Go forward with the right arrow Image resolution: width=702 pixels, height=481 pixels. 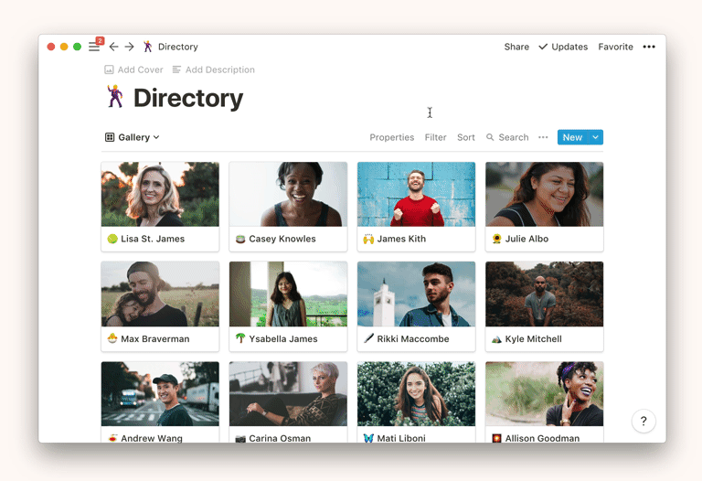pyautogui.click(x=130, y=47)
